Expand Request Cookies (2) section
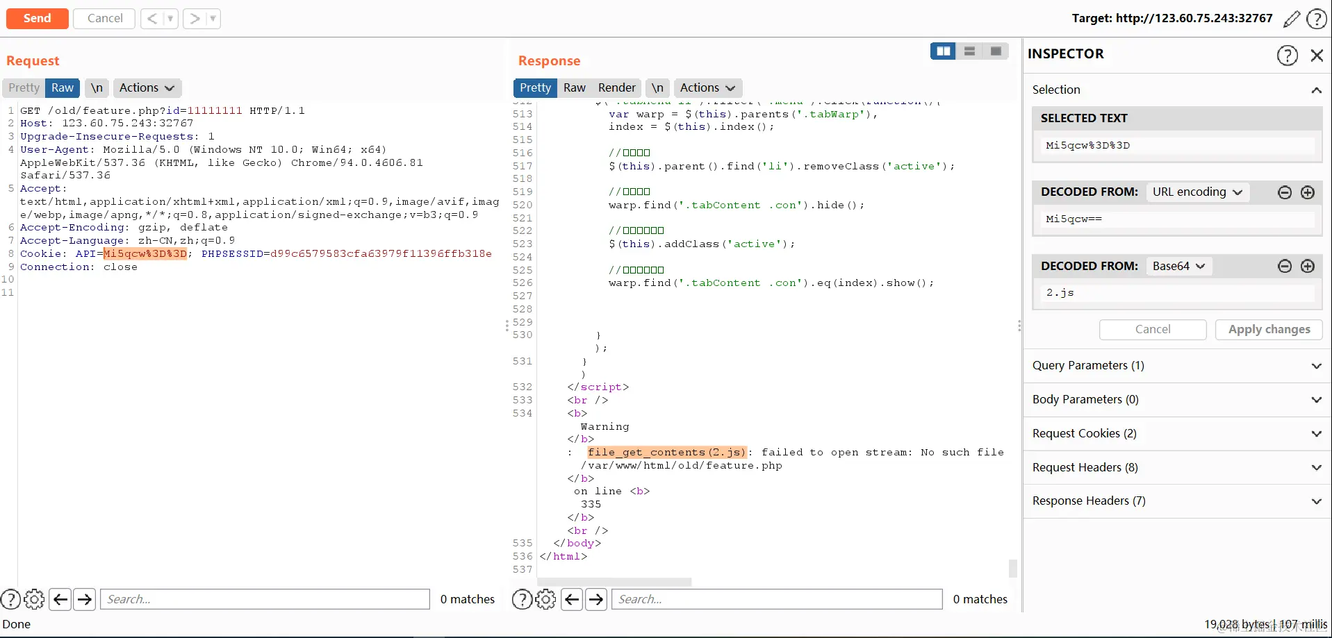Screen dimensions: 1332x638 pyautogui.click(x=1176, y=434)
